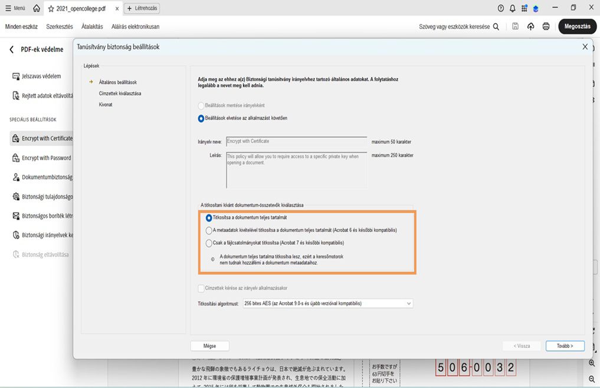Click the Irányelv neve input field
The width and height of the screenshot is (600, 388).
[x=297, y=141]
